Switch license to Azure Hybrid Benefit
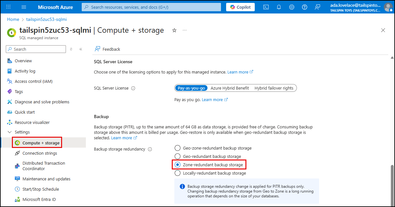The height and width of the screenshot is (207, 395). coord(230,88)
